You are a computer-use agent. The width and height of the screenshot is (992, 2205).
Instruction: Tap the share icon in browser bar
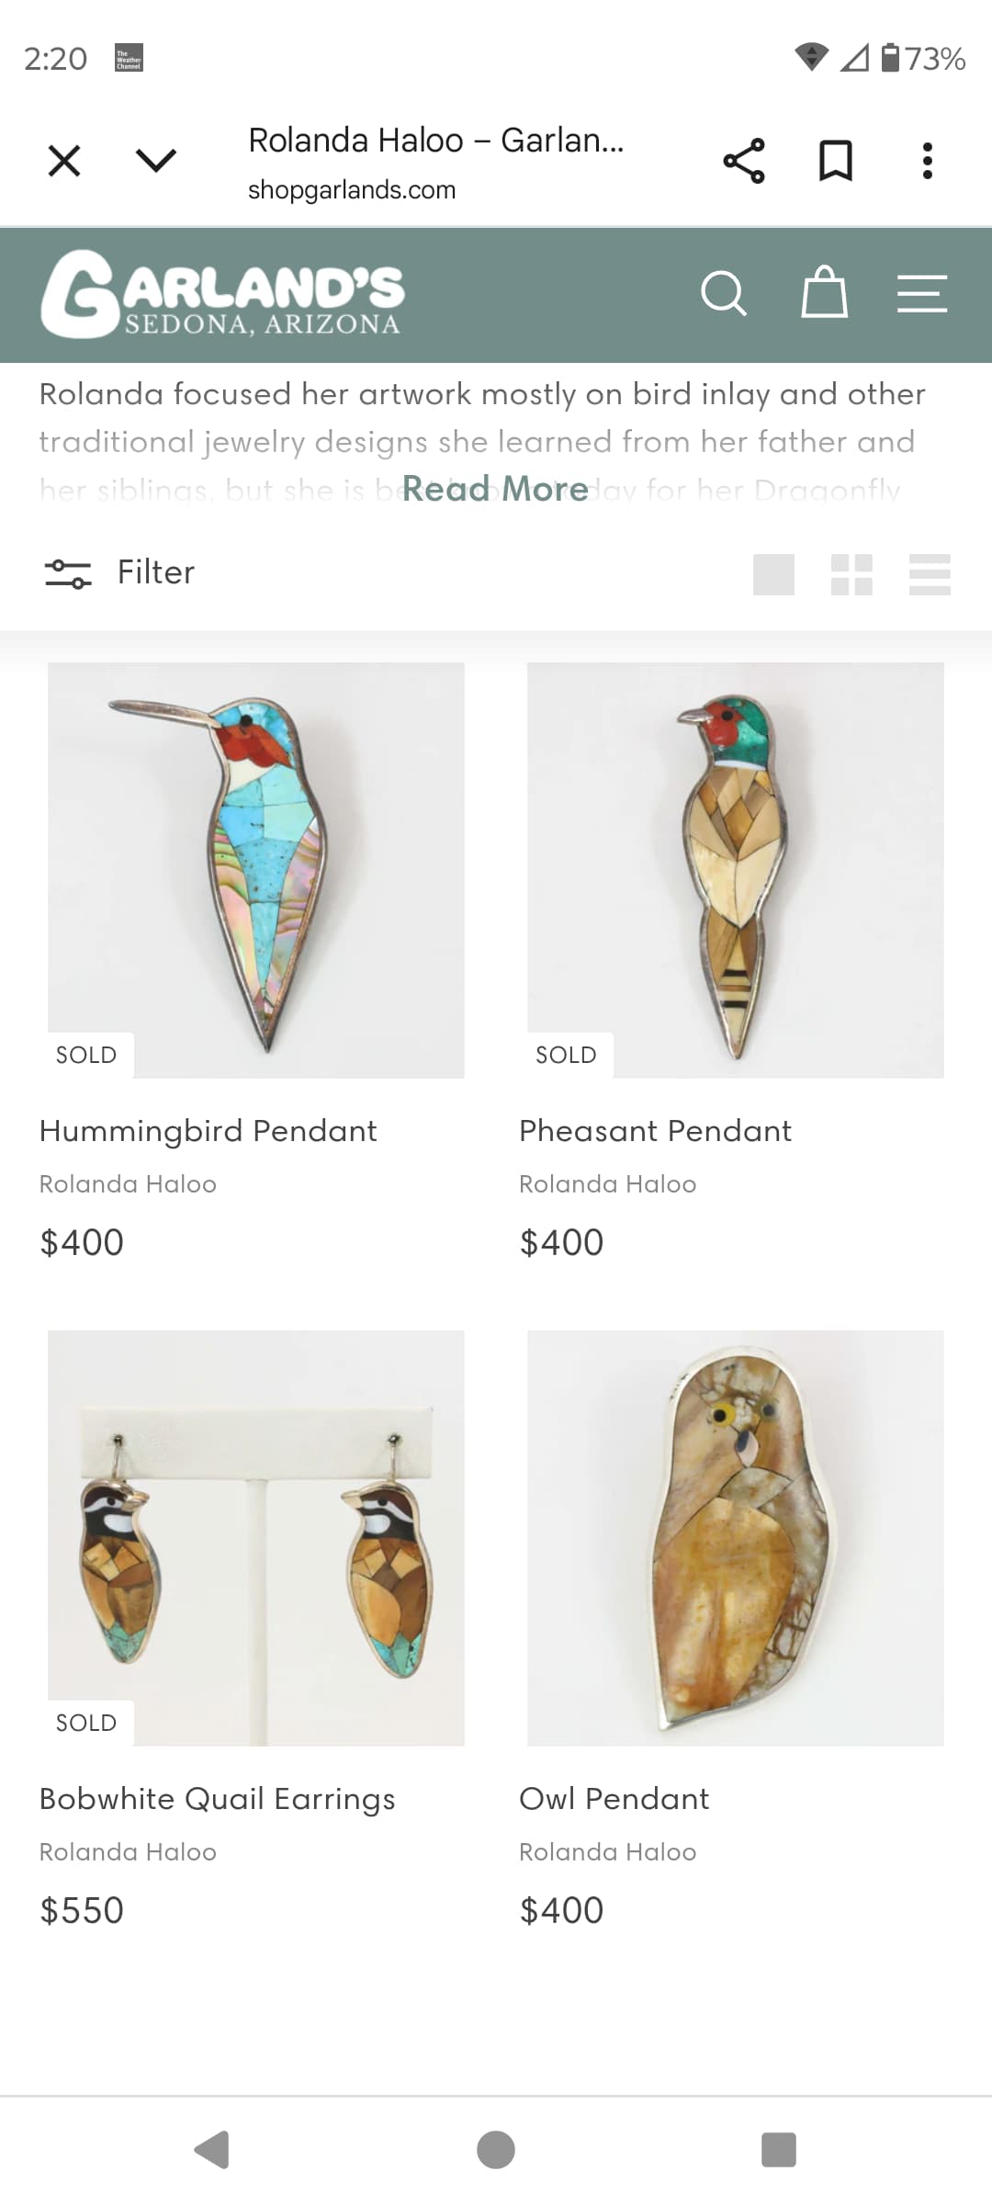(744, 161)
